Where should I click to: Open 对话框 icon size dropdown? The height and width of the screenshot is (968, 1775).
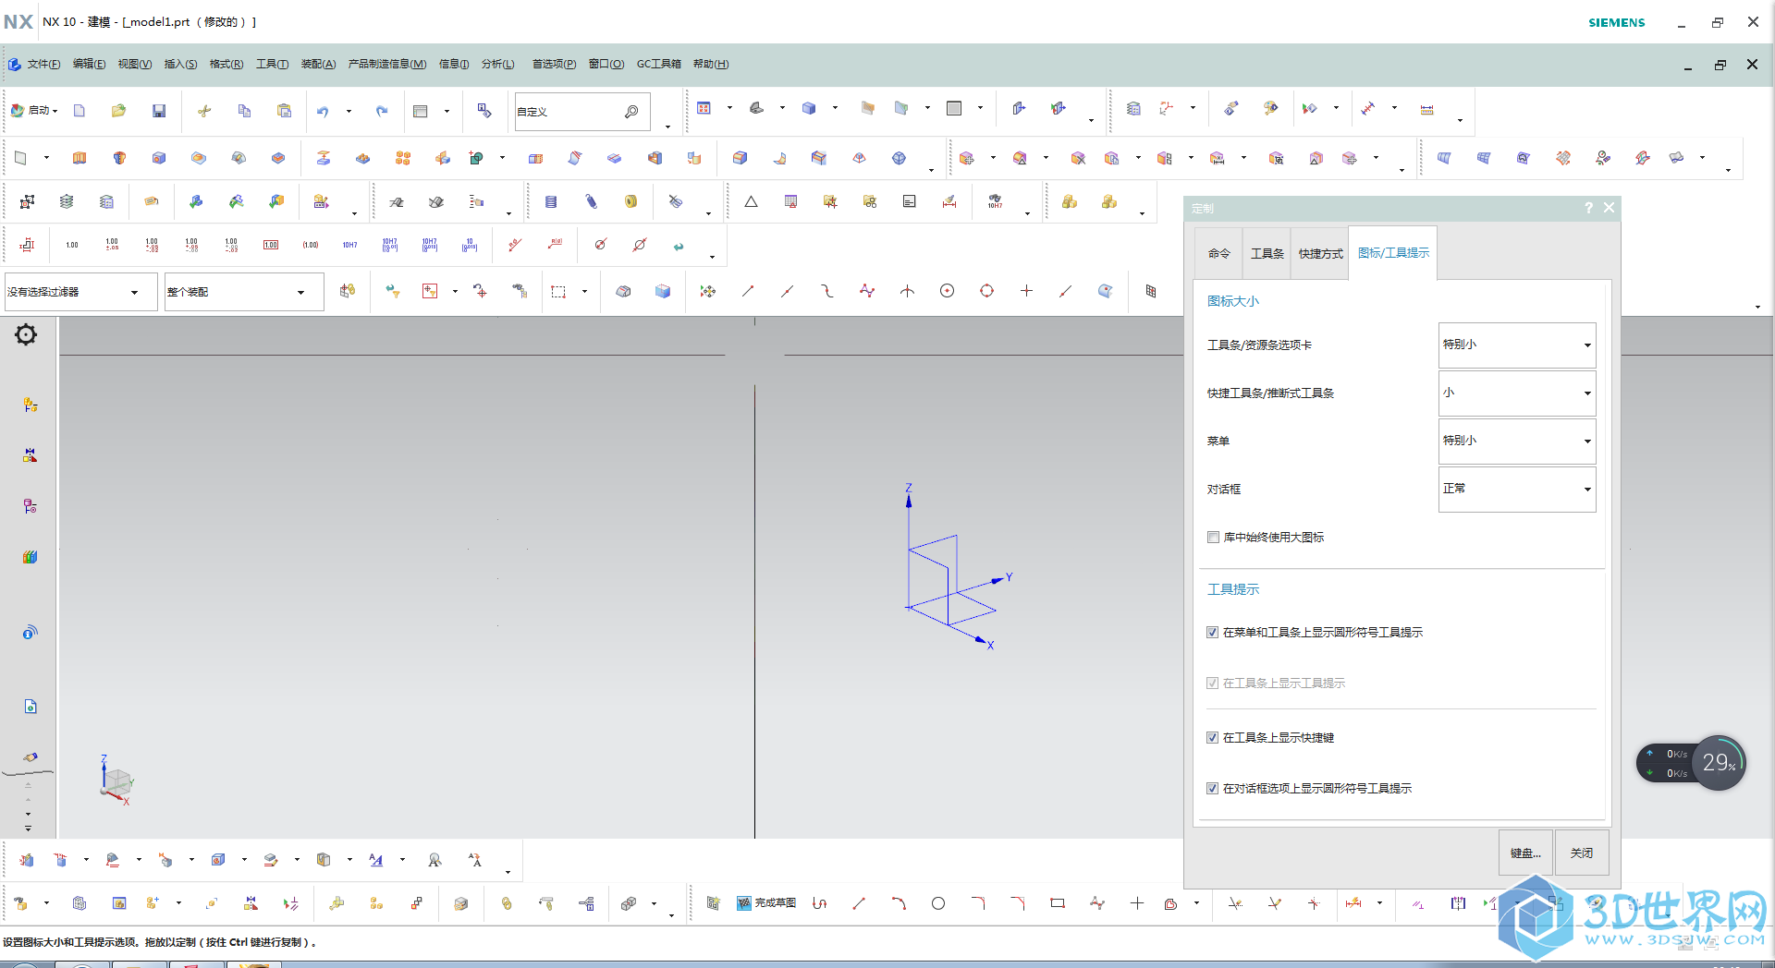1517,489
